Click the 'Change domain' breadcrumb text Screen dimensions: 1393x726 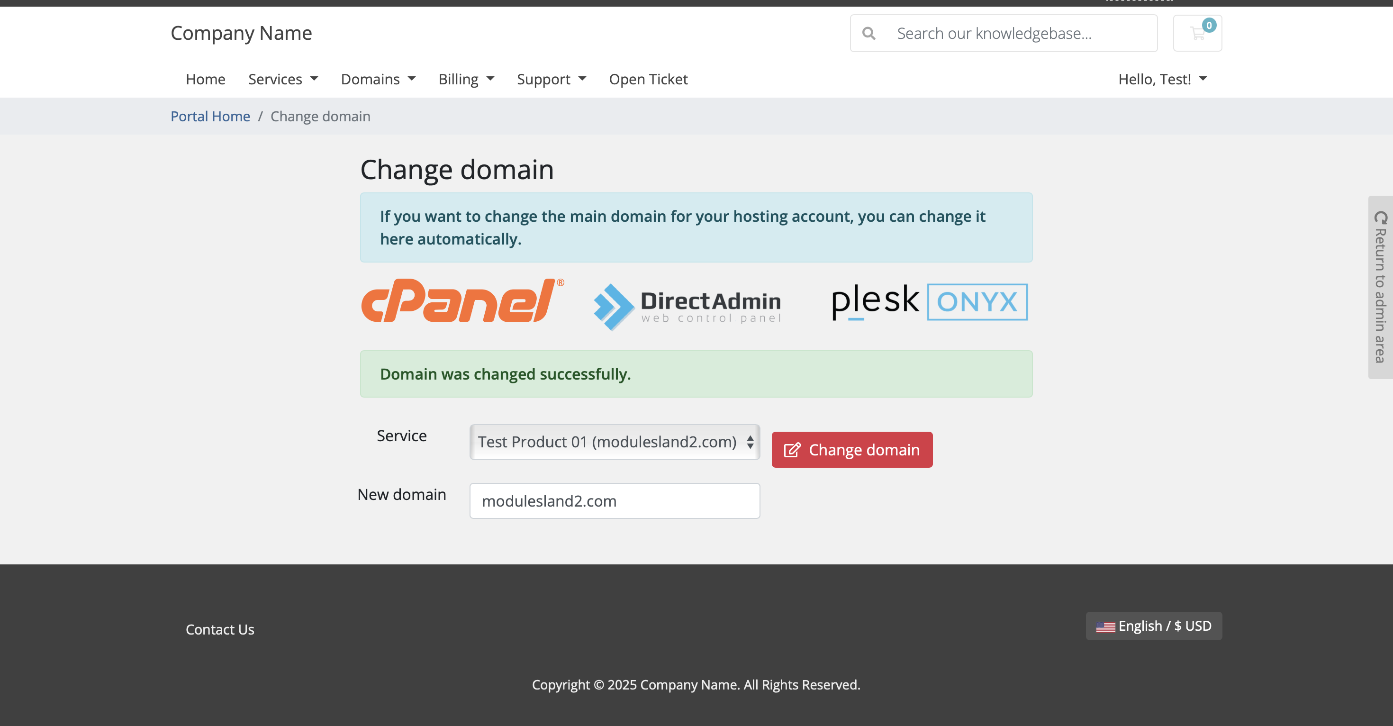(x=320, y=116)
